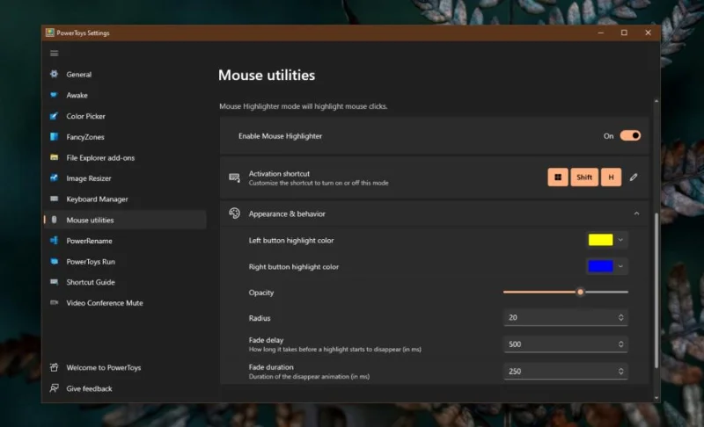The width and height of the screenshot is (704, 427).
Task: Click the Radius spinner arrows
Action: pyautogui.click(x=620, y=317)
